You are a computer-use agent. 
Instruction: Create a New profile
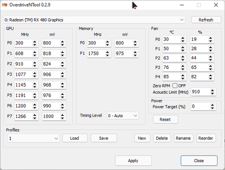[x=142, y=138]
